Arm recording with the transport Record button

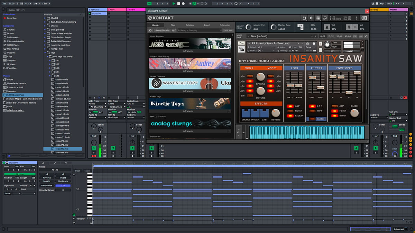(183, 3)
